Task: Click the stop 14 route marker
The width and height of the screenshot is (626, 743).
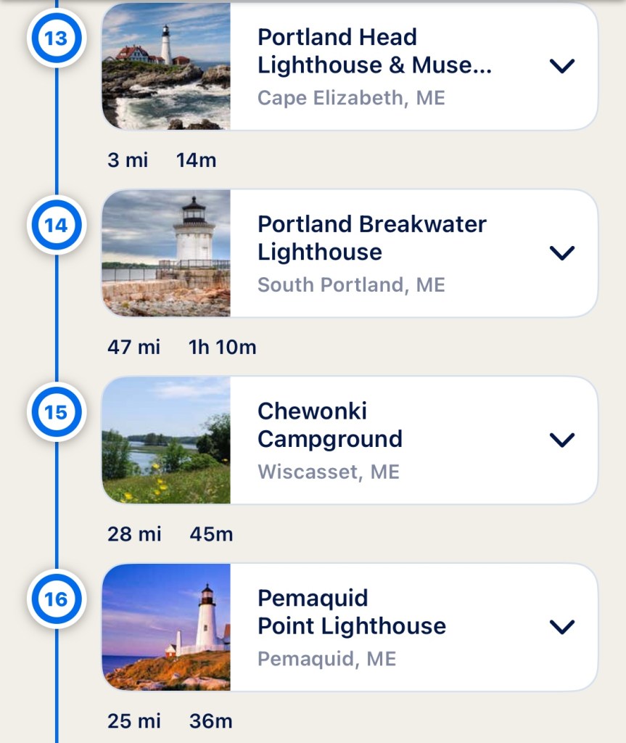Action: (x=56, y=226)
